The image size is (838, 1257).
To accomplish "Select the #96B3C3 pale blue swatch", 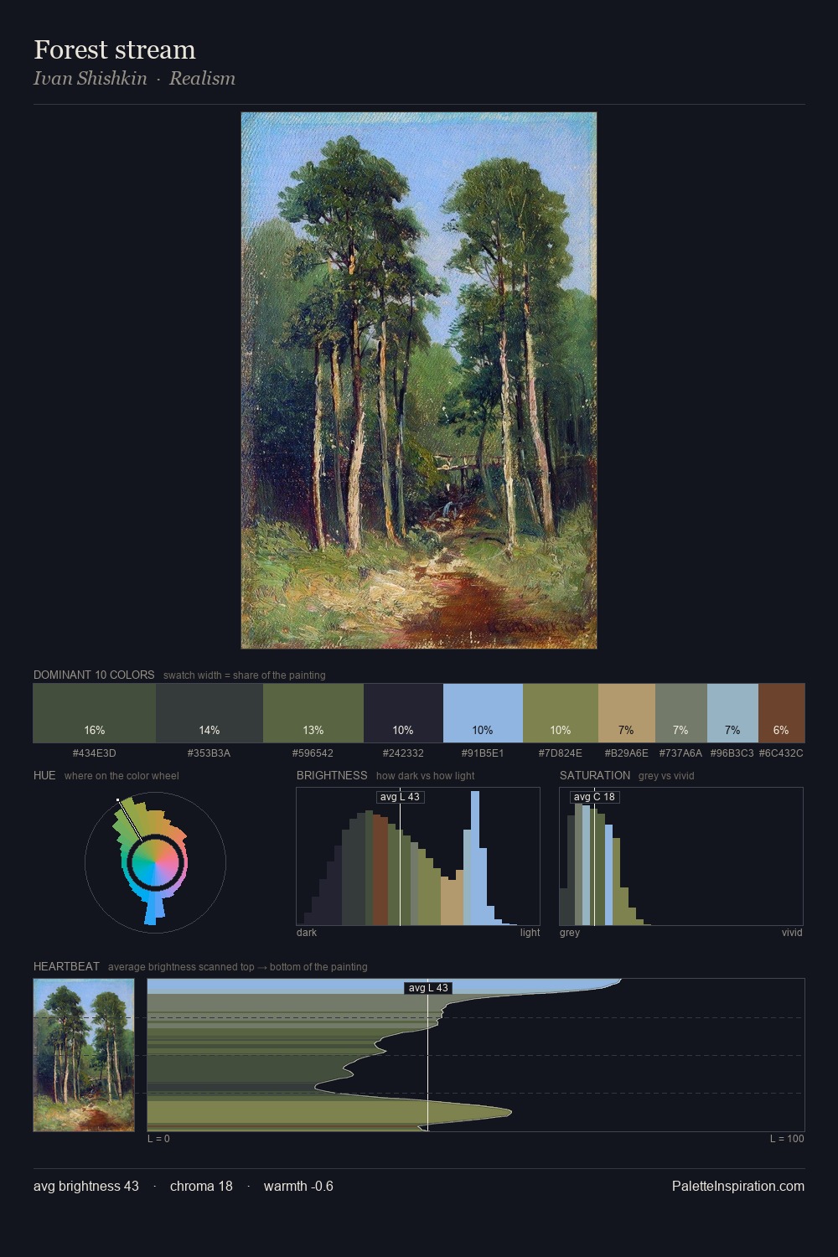I will point(732,713).
